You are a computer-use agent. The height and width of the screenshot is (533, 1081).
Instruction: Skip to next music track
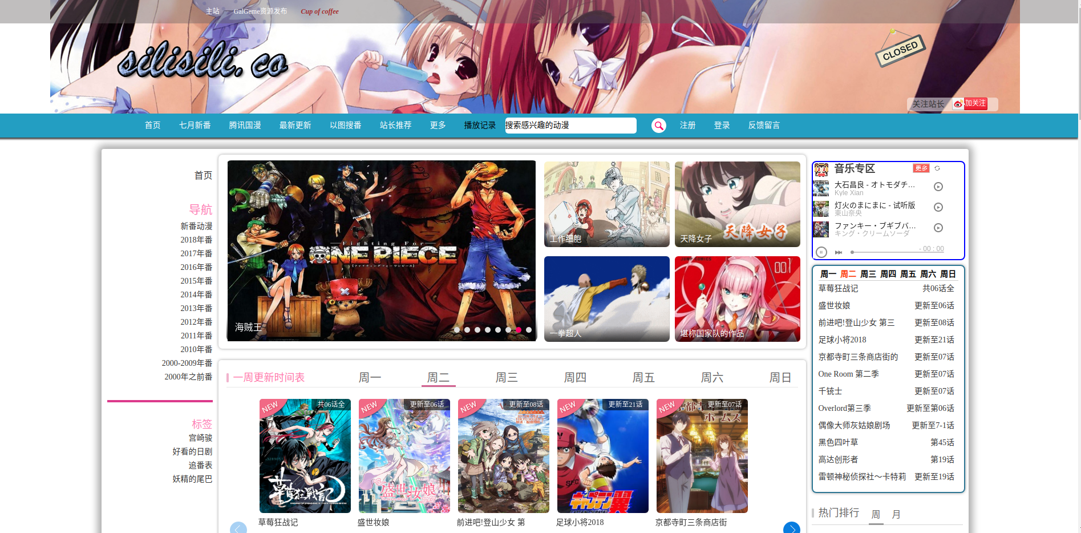[839, 252]
